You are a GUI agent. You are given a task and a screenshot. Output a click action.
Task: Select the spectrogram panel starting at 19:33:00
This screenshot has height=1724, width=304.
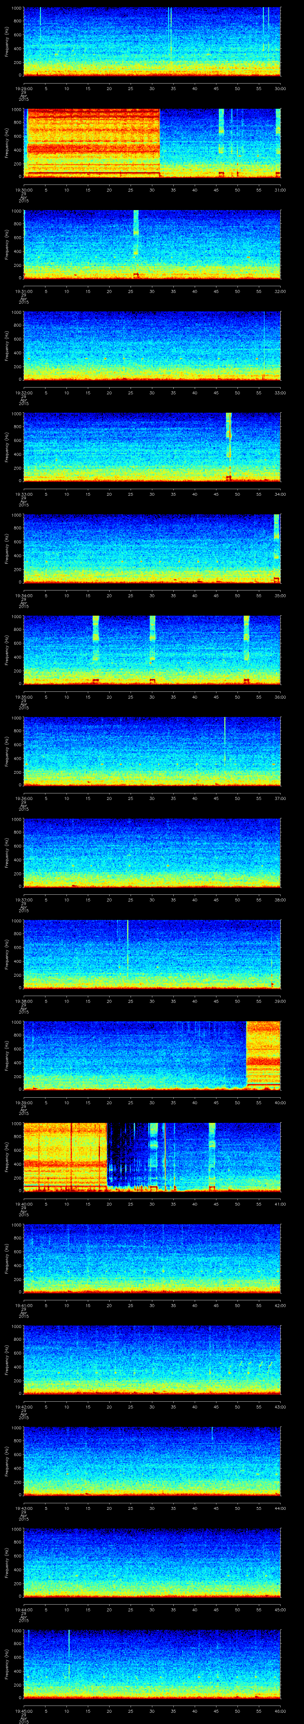tap(152, 447)
